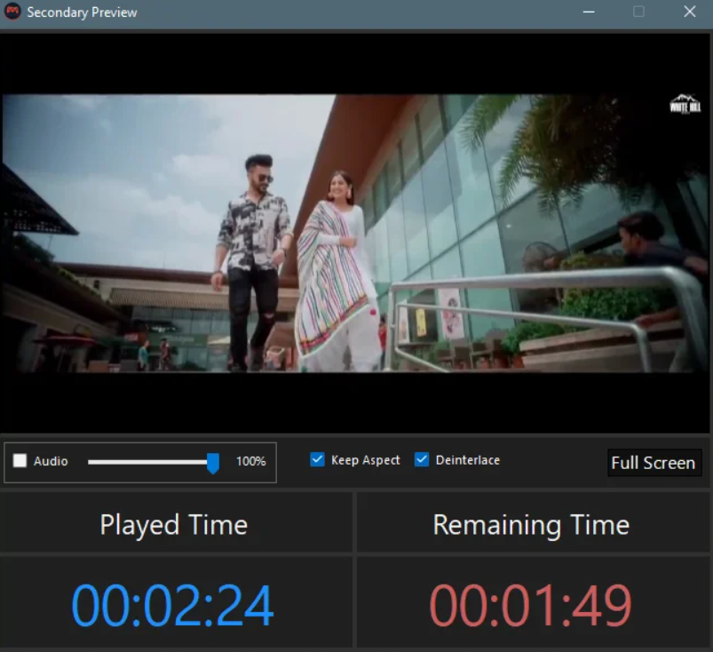Viewport: 713px width, 652px height.
Task: Close the Secondary Preview window
Action: click(690, 12)
